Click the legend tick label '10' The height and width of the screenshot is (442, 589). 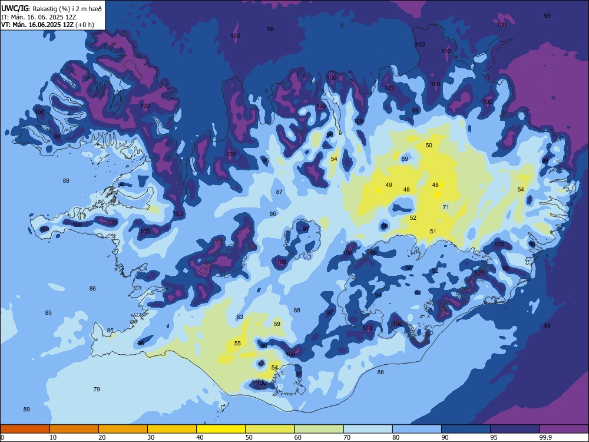coord(53,437)
